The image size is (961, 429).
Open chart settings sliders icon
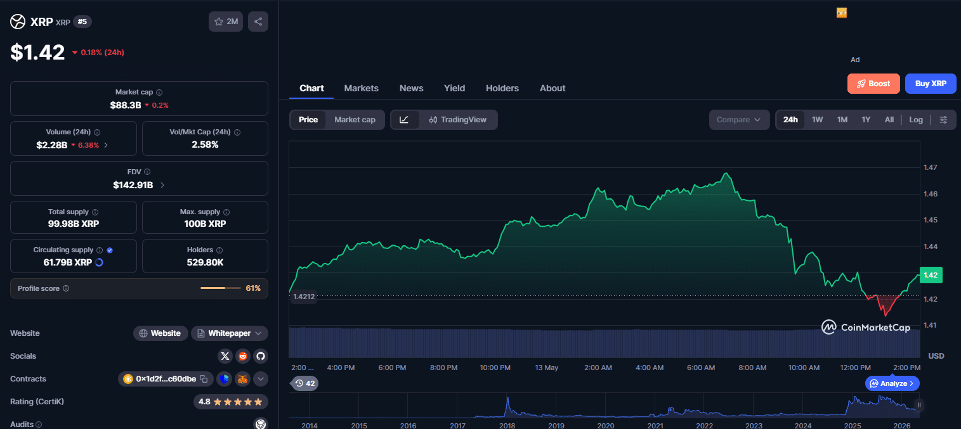point(943,120)
